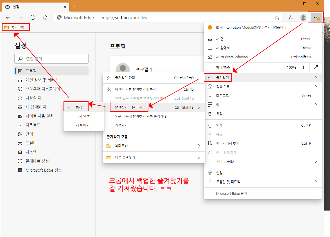Open the home page icon
Screen dimensions: 330x237
[45, 17]
